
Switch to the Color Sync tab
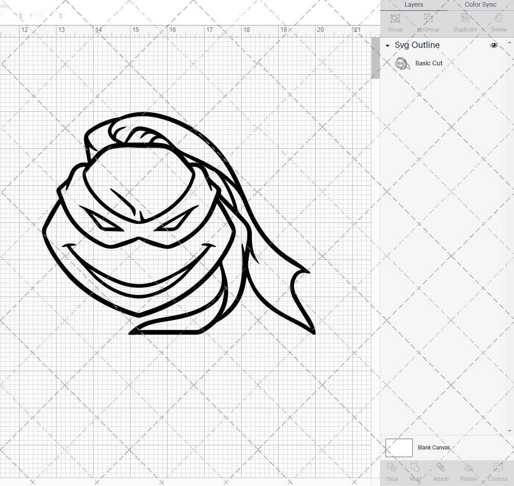tap(480, 5)
